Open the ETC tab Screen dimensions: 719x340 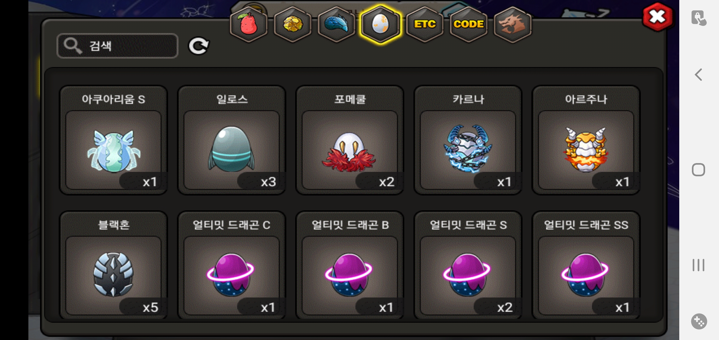tap(425, 25)
